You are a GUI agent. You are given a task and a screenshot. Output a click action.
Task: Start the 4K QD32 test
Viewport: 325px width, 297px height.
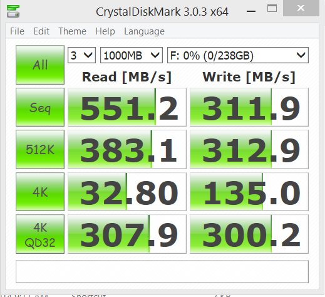[40, 234]
